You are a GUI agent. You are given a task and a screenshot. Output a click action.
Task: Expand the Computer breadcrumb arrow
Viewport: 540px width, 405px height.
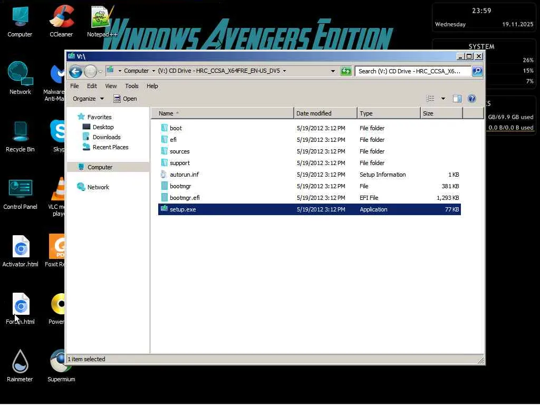153,71
